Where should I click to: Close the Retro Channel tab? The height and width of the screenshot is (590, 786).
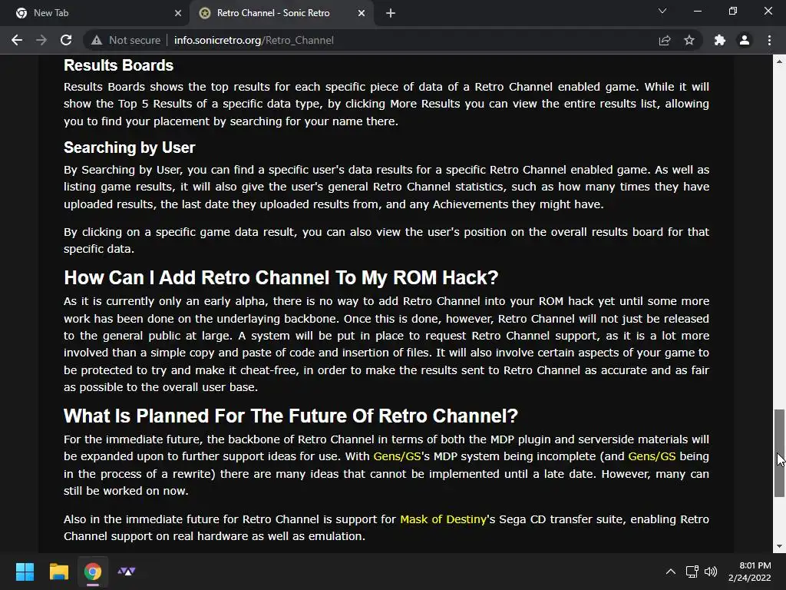click(362, 13)
